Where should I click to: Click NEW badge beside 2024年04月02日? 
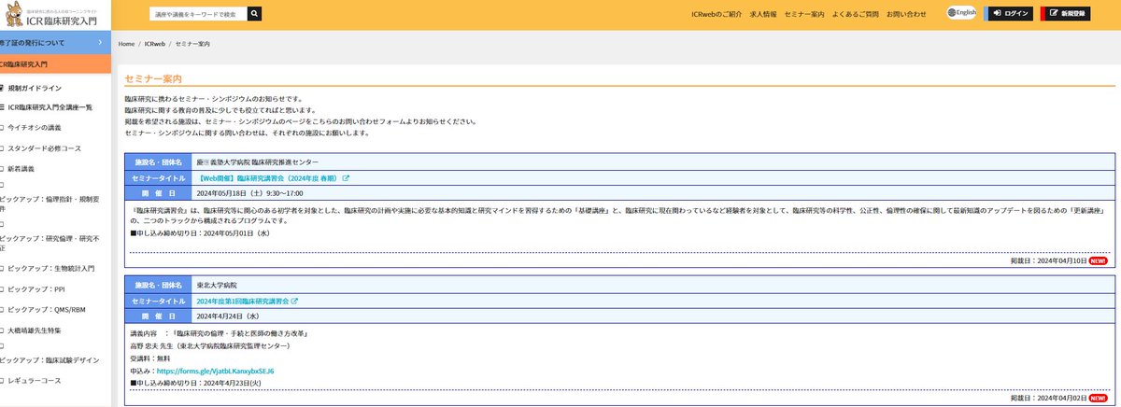pos(1100,399)
